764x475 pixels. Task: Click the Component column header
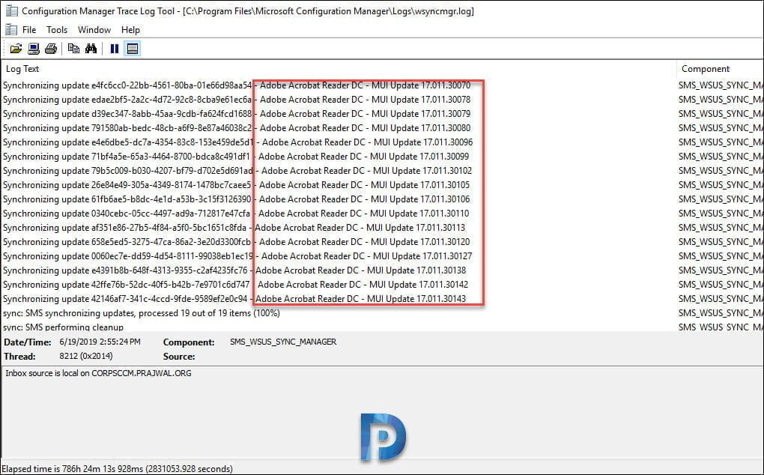point(720,69)
